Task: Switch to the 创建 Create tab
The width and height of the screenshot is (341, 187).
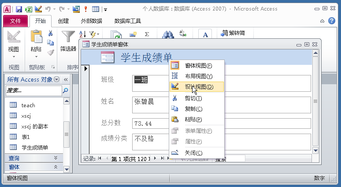Action: (x=63, y=21)
